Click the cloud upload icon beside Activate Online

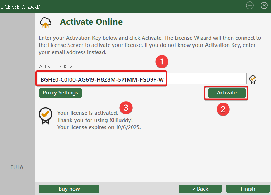pos(45,22)
